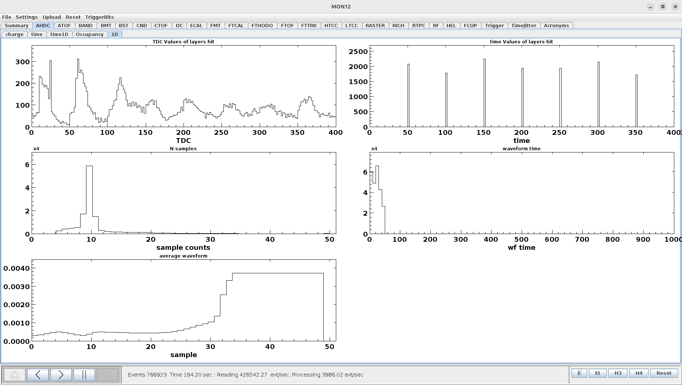Open the FTOF tab
The width and height of the screenshot is (682, 385).
click(287, 25)
